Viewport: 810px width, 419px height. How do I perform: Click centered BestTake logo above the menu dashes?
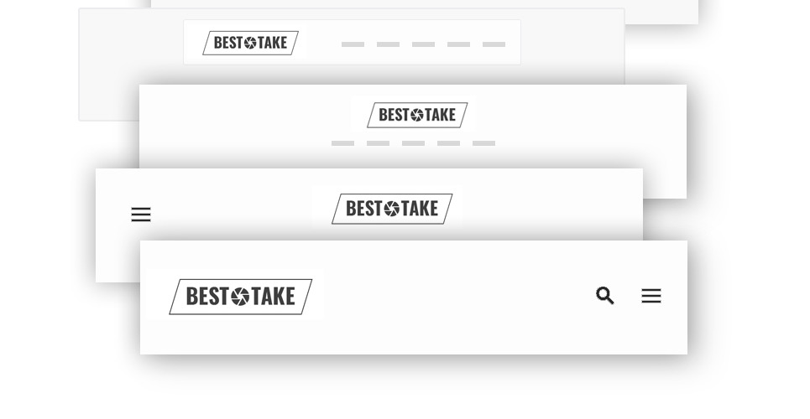click(417, 115)
